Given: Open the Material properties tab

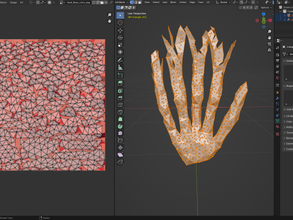Looking at the screenshot, I should (x=278, y=127).
